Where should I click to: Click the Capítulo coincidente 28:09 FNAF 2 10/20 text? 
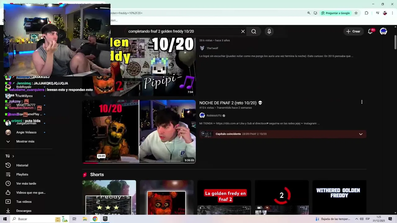[x=241, y=134]
